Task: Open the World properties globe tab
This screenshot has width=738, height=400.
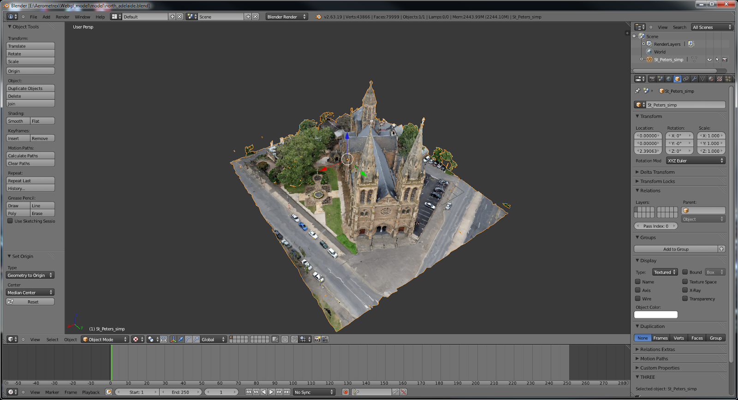Action: (x=669, y=79)
